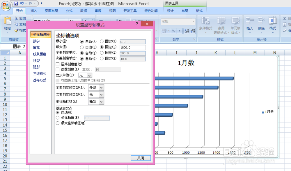The image size is (291, 171).
Task: Set major unit to Fixed
Action: pos(102,53)
